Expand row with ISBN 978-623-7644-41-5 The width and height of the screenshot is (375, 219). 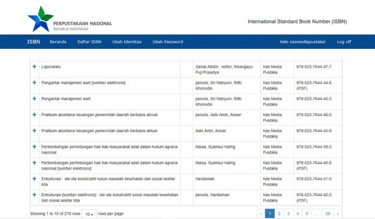[34, 179]
